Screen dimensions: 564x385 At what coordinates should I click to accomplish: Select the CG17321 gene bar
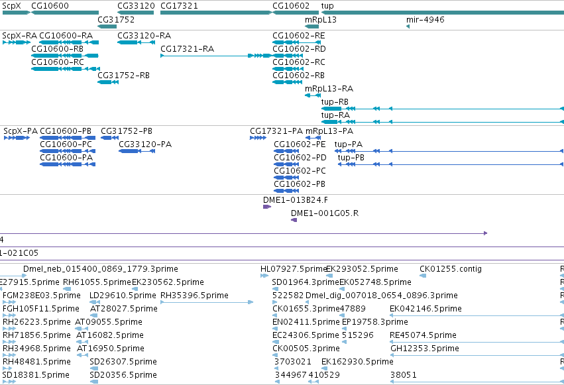[x=216, y=13]
